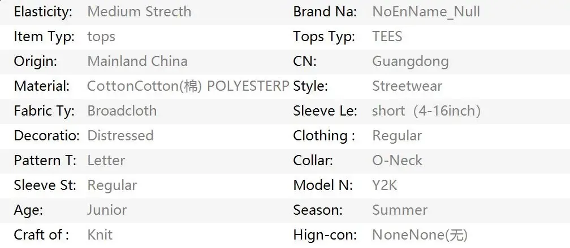Select the Origin value "Mainland China"
Image resolution: width=570 pixels, height=248 pixels.
pos(137,61)
